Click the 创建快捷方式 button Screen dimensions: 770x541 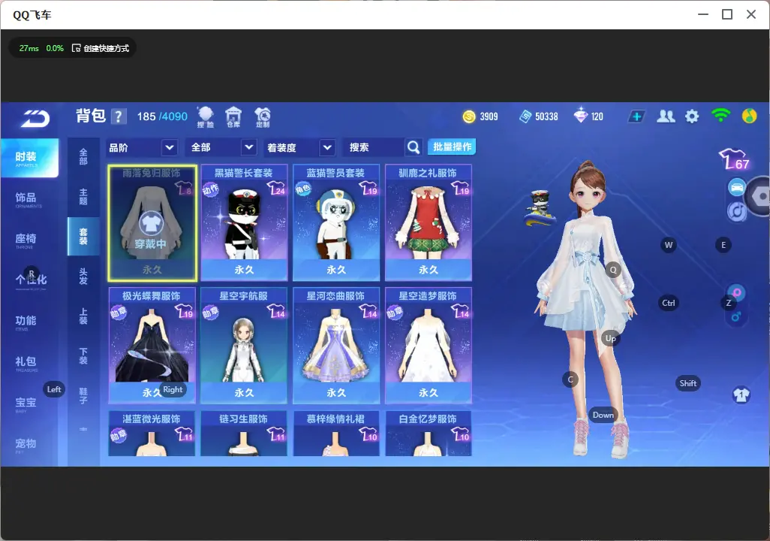101,48
